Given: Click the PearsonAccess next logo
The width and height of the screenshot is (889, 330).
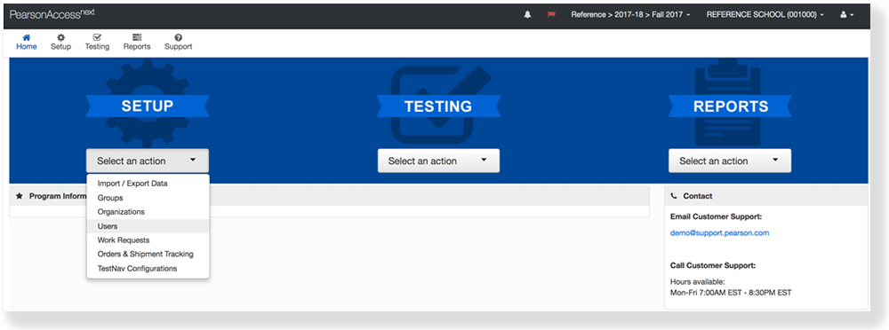Looking at the screenshot, I should [x=52, y=14].
